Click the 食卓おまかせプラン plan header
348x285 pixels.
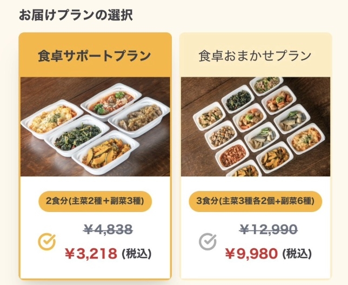coord(255,56)
